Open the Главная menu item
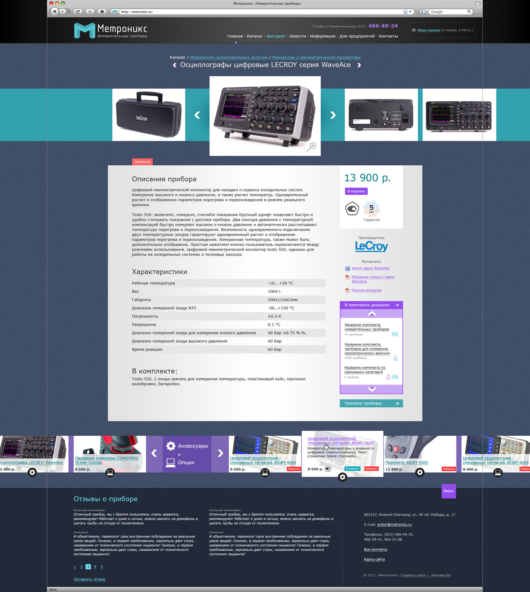The image size is (530, 592). [x=235, y=36]
